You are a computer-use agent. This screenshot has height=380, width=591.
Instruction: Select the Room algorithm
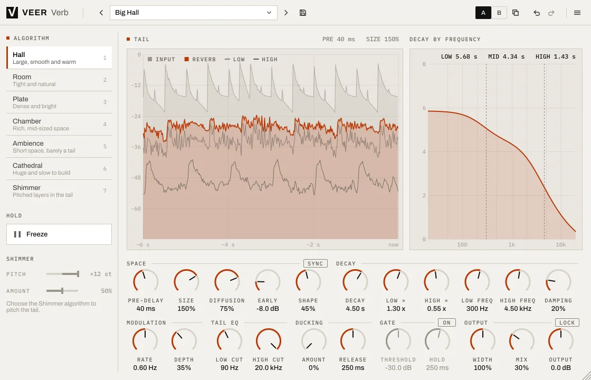coord(59,80)
